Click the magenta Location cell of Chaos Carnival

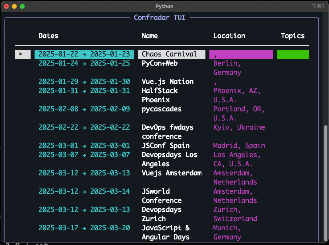241,54
